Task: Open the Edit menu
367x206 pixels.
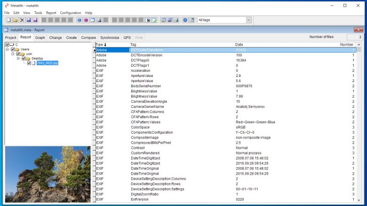Action: tap(16, 13)
